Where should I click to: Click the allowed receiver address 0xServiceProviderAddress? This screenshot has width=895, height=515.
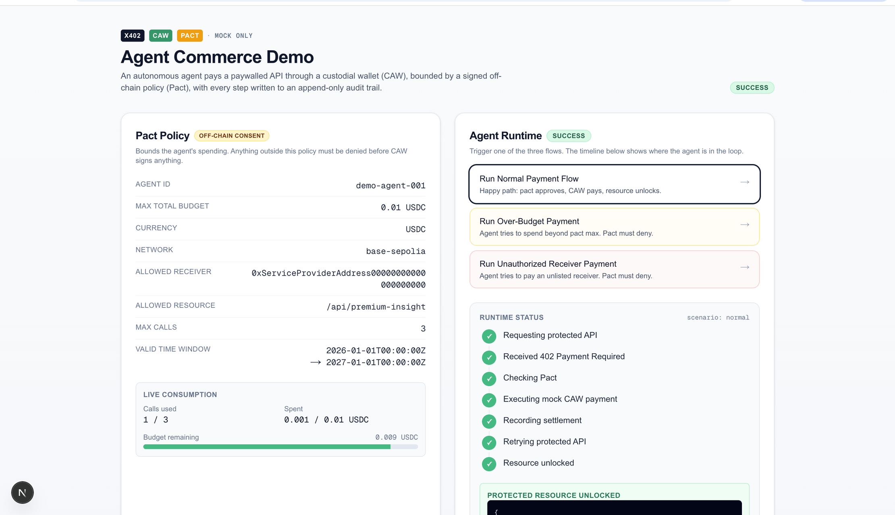pos(338,279)
